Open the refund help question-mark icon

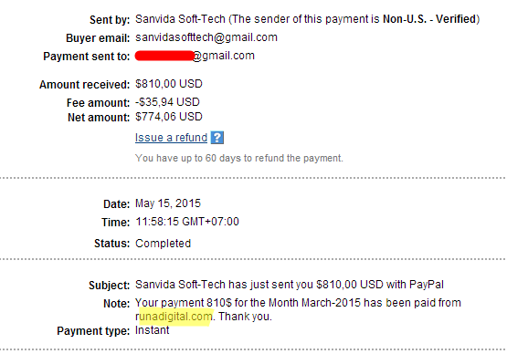pos(217,138)
